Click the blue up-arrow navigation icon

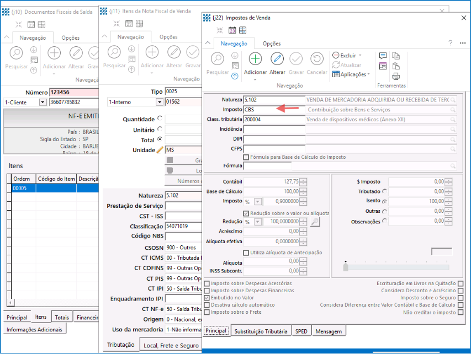[x=235, y=76]
